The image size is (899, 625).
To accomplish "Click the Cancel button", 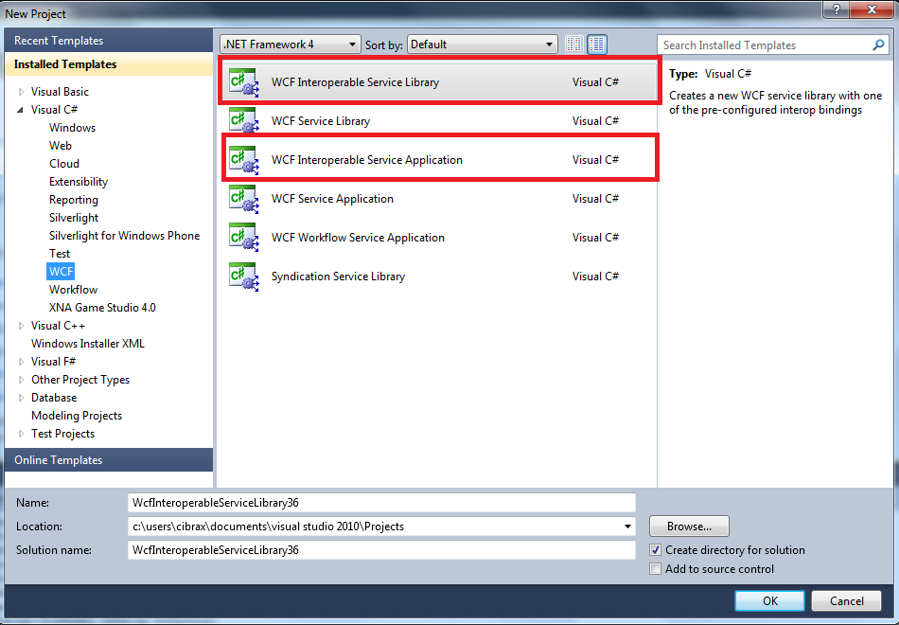I will coord(846,601).
